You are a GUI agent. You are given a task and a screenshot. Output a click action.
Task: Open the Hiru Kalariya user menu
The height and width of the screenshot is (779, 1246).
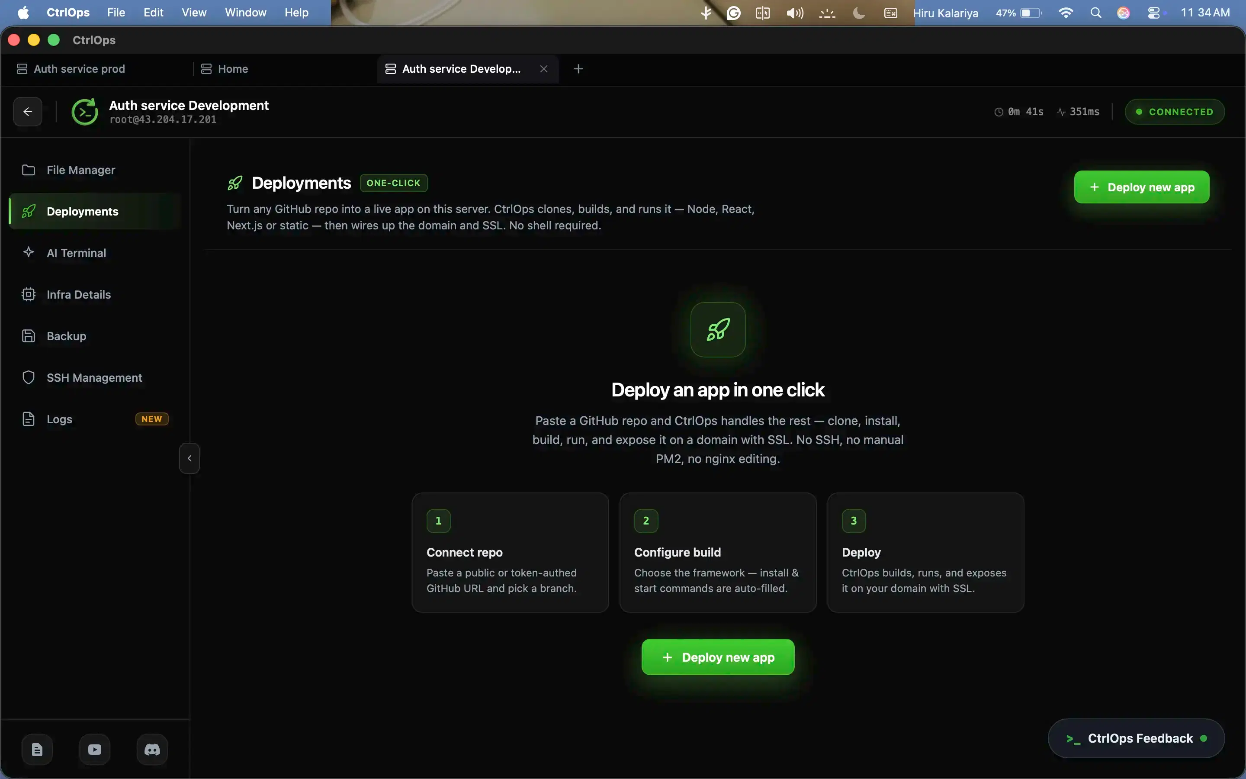pyautogui.click(x=945, y=13)
